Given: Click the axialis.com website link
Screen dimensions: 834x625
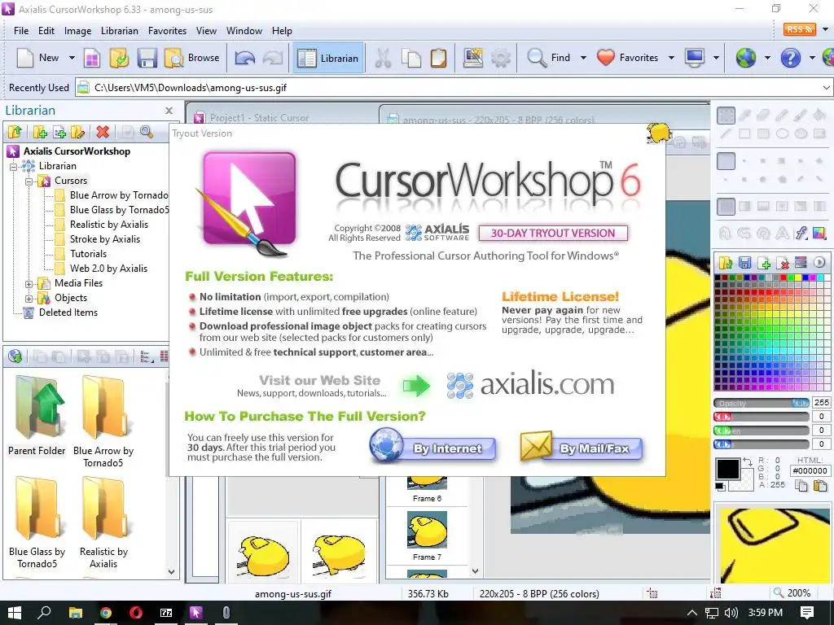Looking at the screenshot, I should 530,384.
